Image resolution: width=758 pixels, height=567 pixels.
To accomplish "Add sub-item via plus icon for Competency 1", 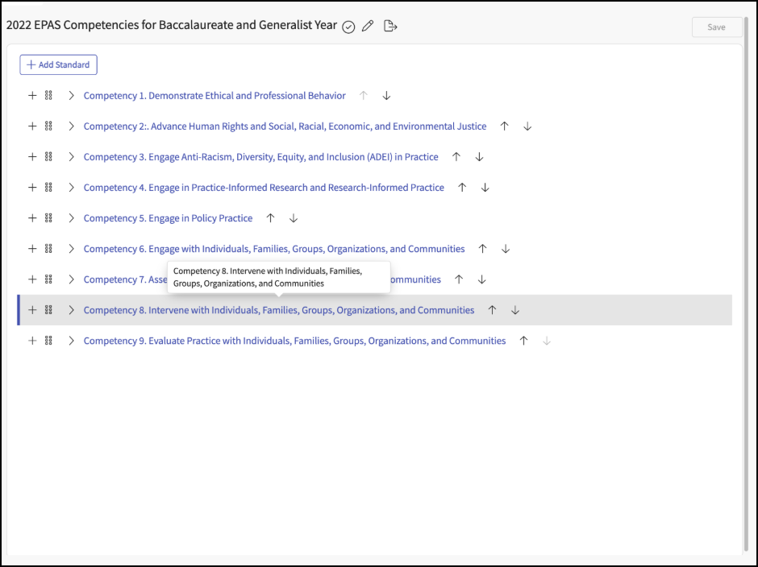I will click(x=32, y=96).
